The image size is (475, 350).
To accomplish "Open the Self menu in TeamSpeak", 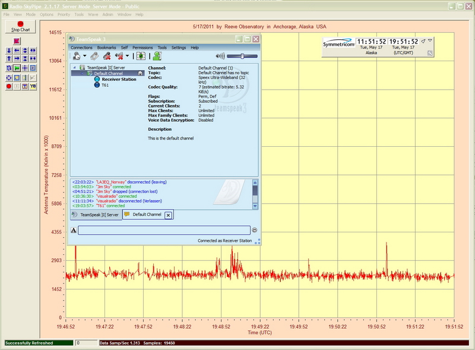I will point(124,48).
